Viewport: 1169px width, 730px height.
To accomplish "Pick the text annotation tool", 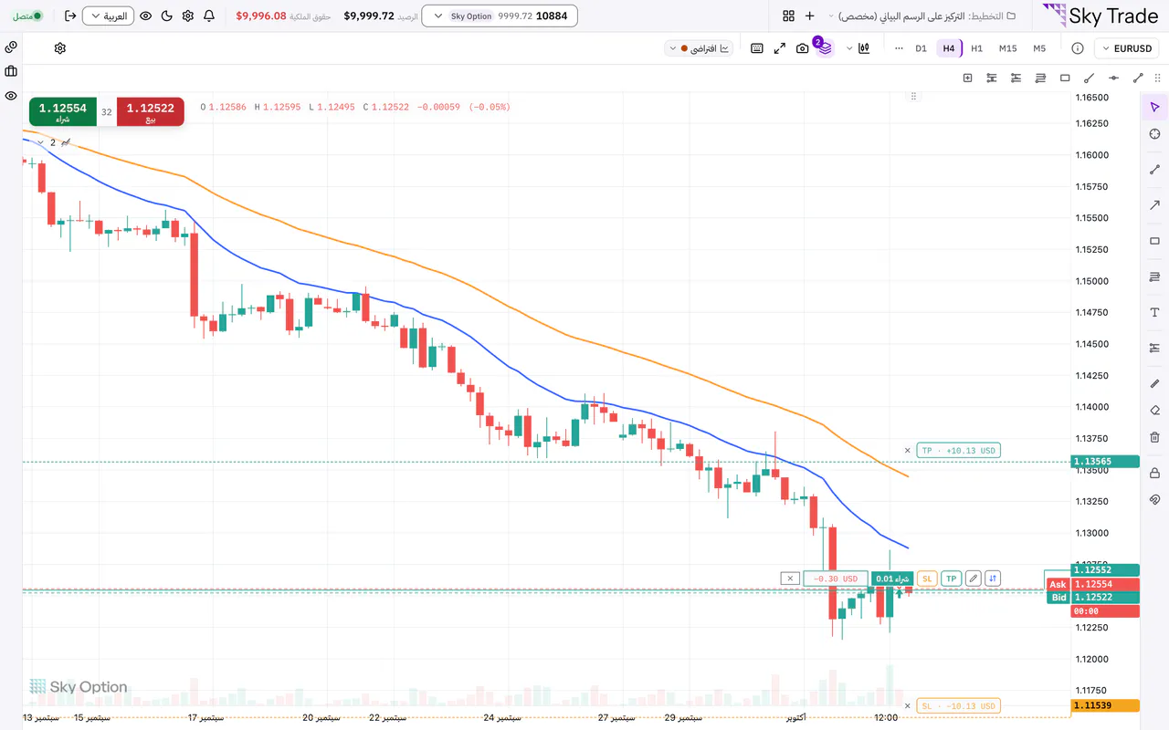I will coord(1154,312).
